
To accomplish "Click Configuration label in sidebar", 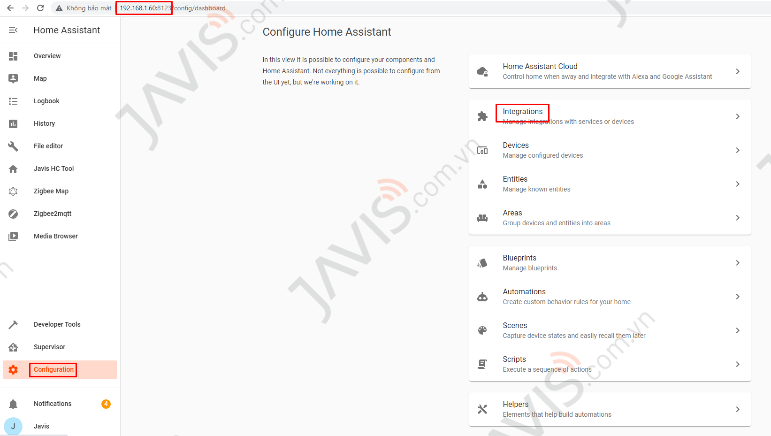I will click(53, 369).
